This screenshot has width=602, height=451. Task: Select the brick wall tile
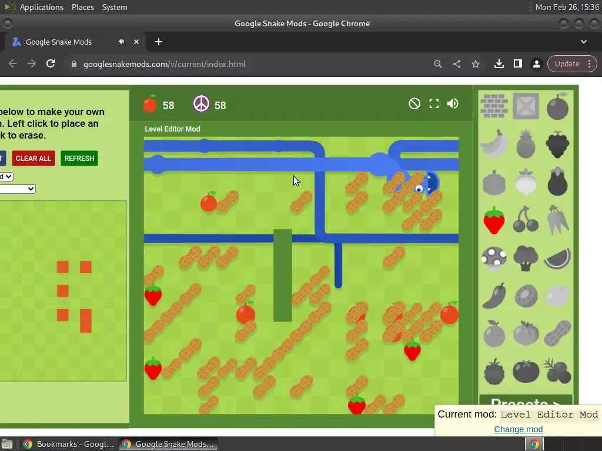(x=494, y=106)
